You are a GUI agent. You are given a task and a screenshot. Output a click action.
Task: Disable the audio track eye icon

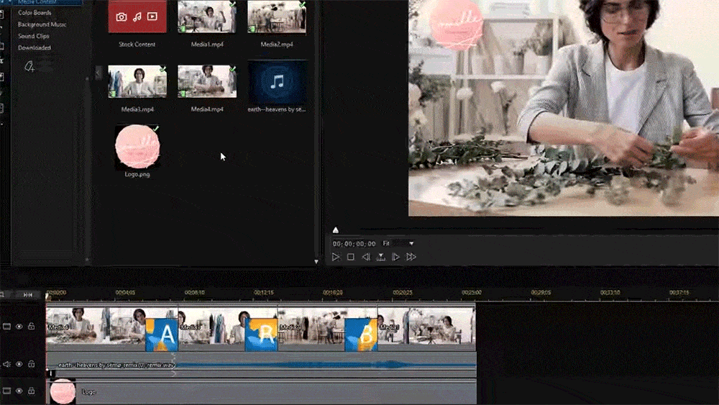19,364
